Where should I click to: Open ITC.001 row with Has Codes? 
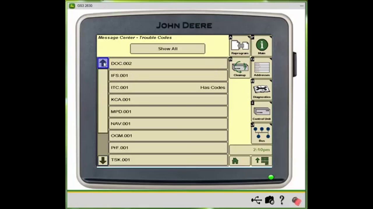tap(168, 87)
